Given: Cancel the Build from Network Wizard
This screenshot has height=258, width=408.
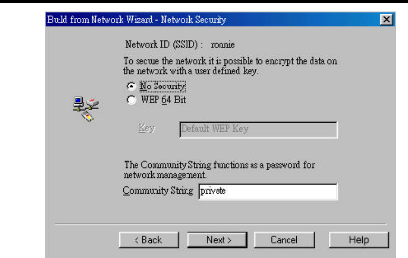Looking at the screenshot, I should point(285,240).
